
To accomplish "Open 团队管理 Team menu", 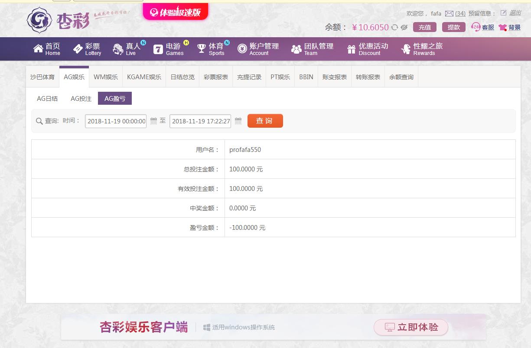I will 313,49.
